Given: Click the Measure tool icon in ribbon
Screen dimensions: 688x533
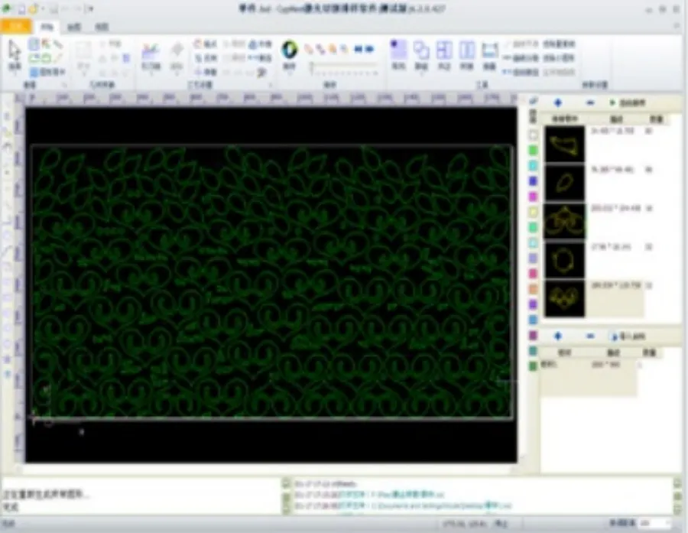Looking at the screenshot, I should coord(490,50).
